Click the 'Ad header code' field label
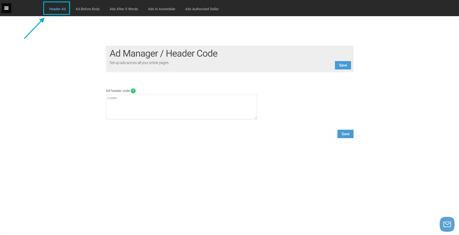Viewport: 459px width, 235px height. (x=118, y=91)
